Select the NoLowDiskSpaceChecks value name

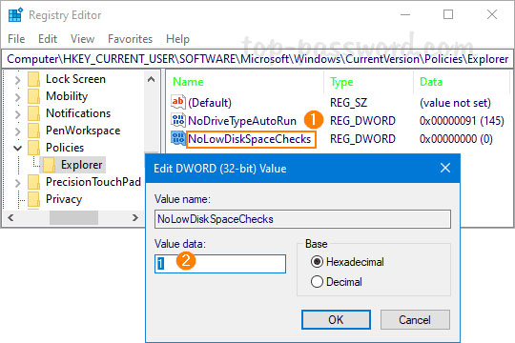pyautogui.click(x=250, y=139)
